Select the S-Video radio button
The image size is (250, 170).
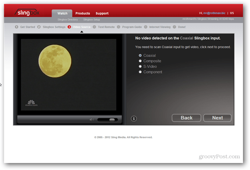tap(140, 67)
